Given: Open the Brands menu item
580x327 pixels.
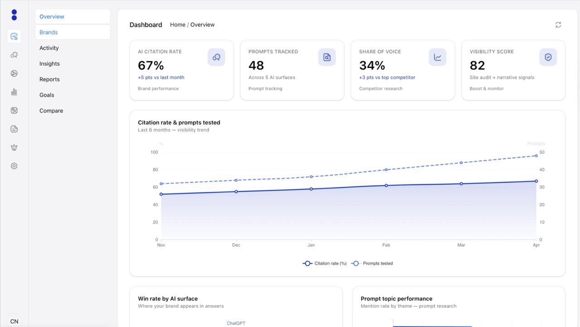Looking at the screenshot, I should coord(72,32).
